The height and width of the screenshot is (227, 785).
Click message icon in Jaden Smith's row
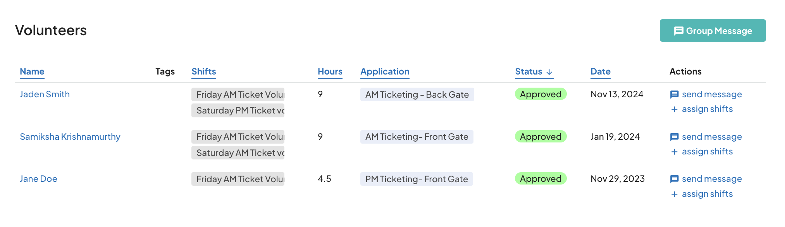pos(674,95)
